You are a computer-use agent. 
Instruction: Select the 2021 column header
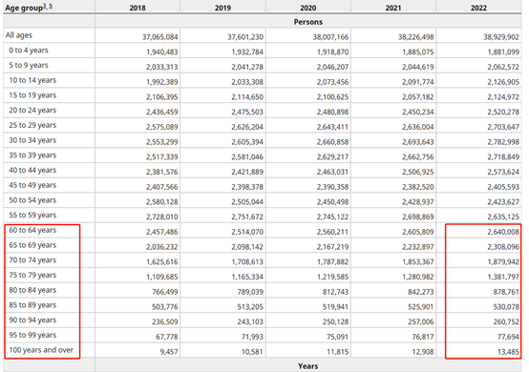pos(393,8)
